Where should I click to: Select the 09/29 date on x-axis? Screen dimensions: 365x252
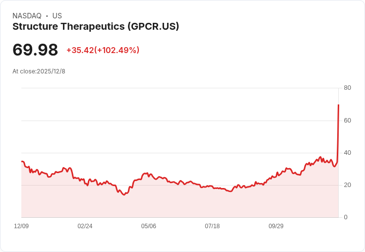click(276, 226)
